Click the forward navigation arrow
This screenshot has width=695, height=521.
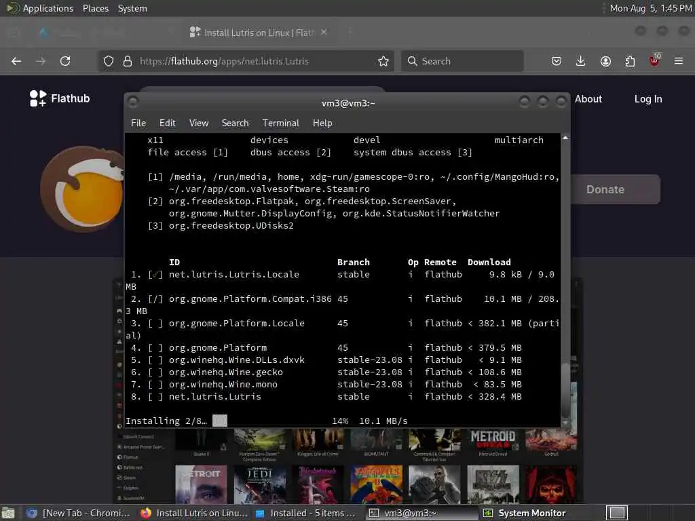point(41,61)
